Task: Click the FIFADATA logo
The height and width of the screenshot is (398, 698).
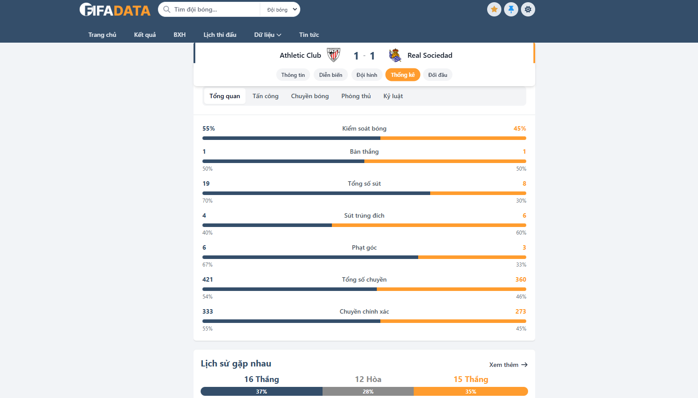Action: pos(115,10)
